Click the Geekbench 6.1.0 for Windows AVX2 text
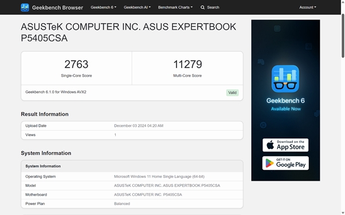This screenshot has height=215, width=345. [56, 92]
